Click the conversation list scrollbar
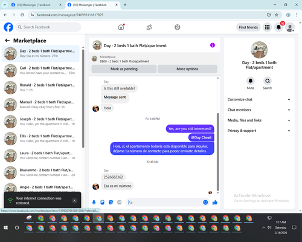 click(x=83, y=99)
